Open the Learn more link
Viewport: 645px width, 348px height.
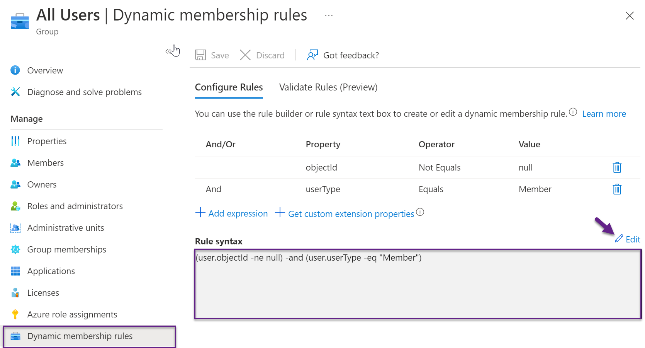pos(604,114)
